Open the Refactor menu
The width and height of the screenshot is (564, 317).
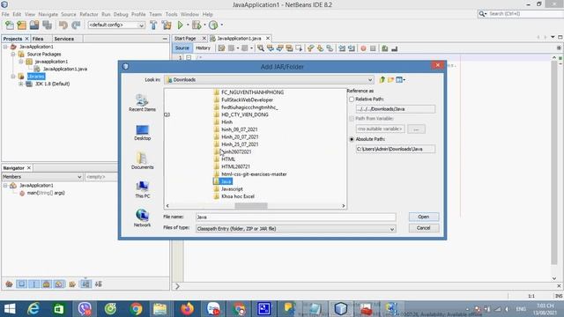pos(89,14)
